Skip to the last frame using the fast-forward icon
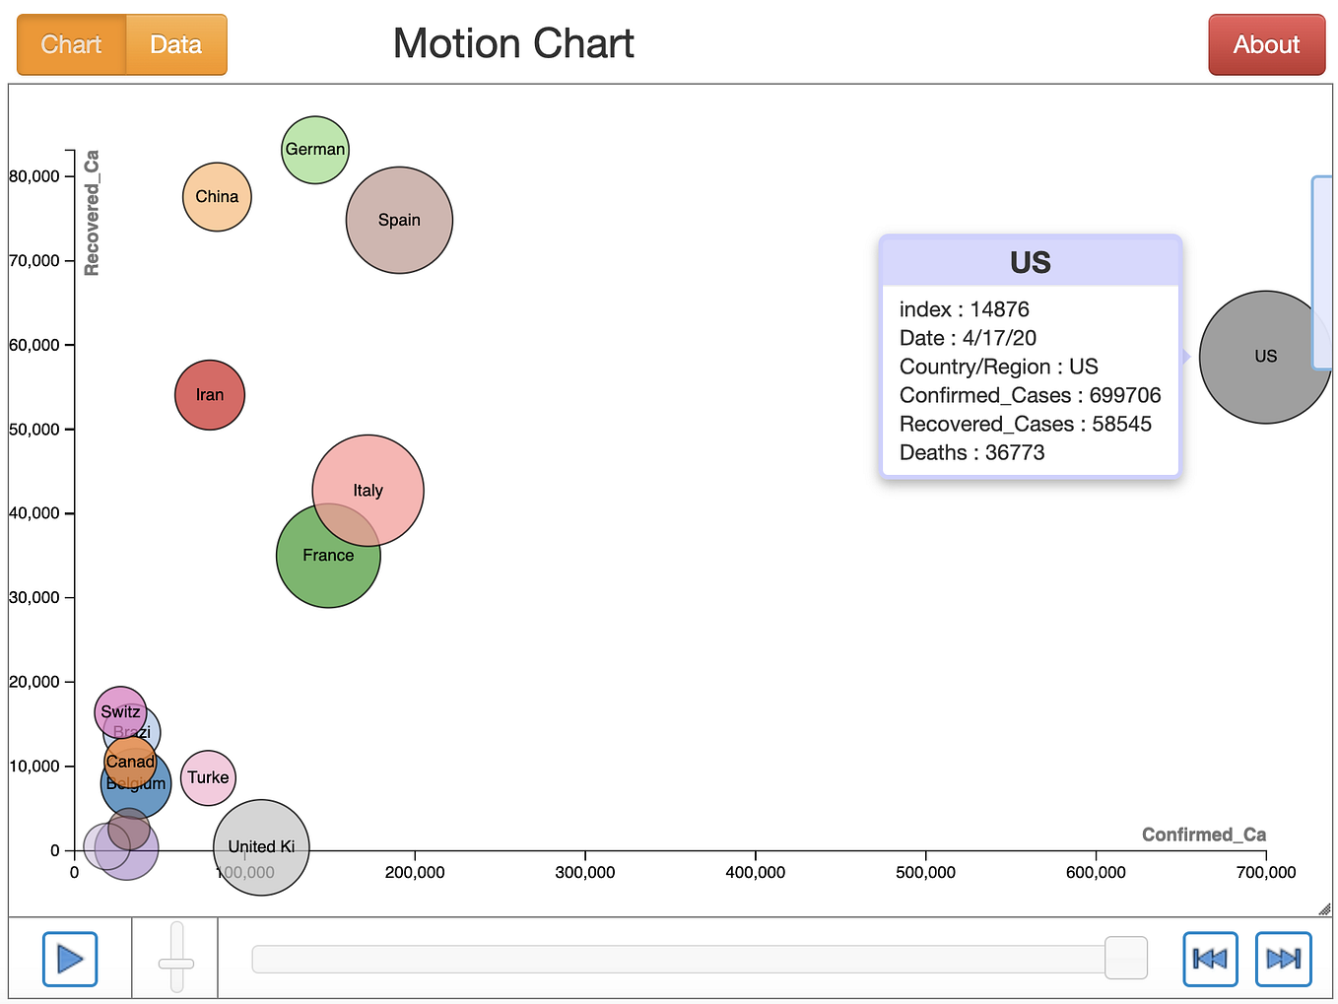Screen dimensions: 1338x1004 click(1283, 959)
